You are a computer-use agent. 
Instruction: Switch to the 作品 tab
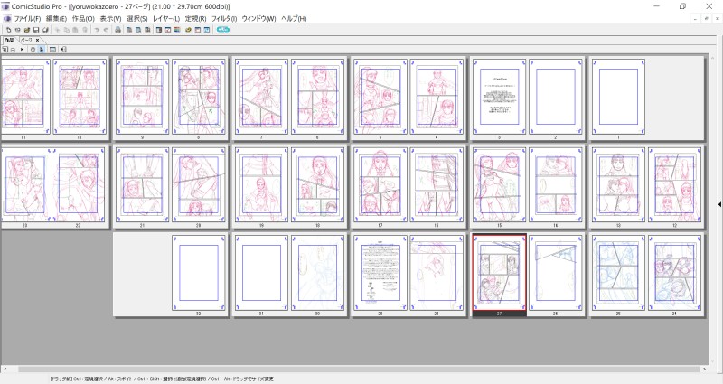click(9, 40)
